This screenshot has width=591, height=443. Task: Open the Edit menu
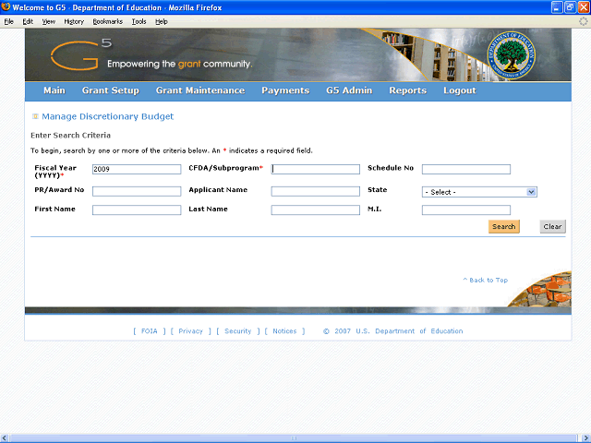[28, 21]
